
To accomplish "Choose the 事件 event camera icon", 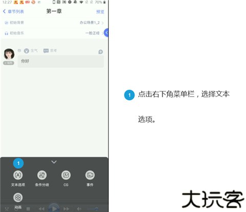I will [90, 175].
